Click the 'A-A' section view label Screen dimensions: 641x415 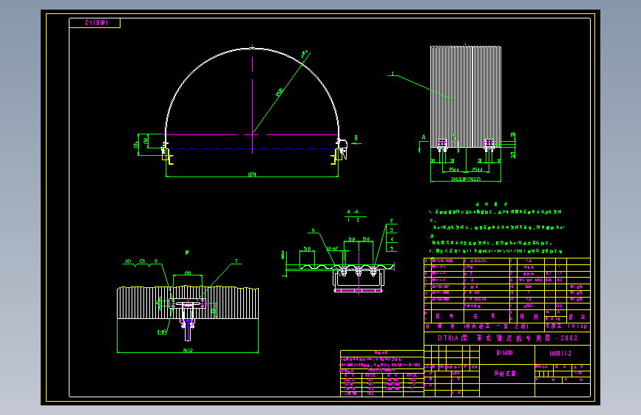click(353, 212)
